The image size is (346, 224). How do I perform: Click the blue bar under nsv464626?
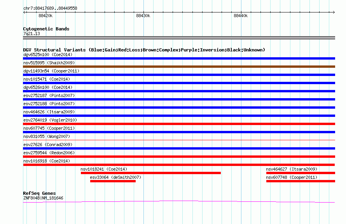coord(179,116)
